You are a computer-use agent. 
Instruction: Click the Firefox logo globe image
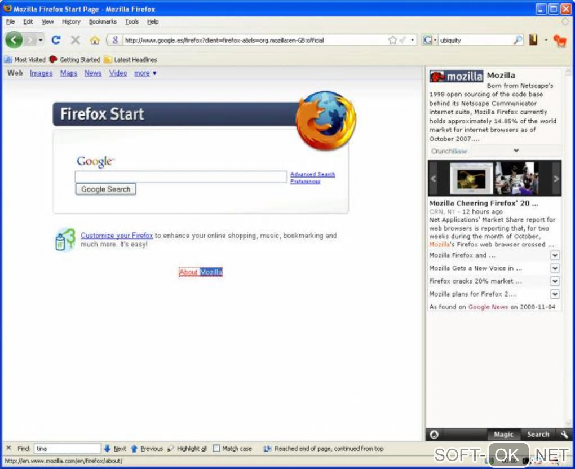click(326, 121)
